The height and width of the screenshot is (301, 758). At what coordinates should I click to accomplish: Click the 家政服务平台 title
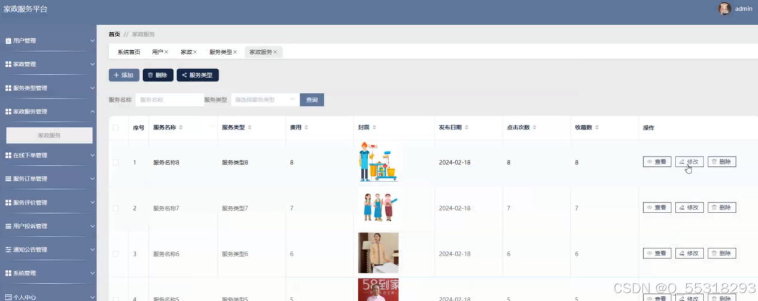click(25, 9)
